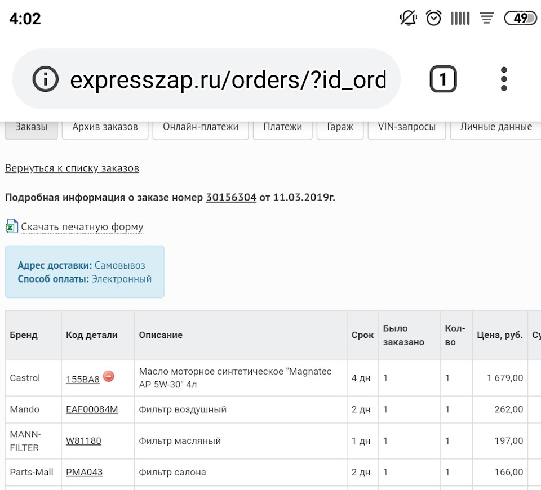Tap the battery indicator showing 49
This screenshot has width=541, height=490.
click(520, 18)
